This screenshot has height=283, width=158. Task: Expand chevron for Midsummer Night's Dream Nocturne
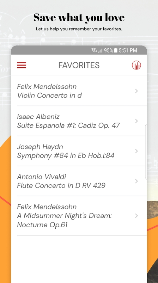point(136,216)
